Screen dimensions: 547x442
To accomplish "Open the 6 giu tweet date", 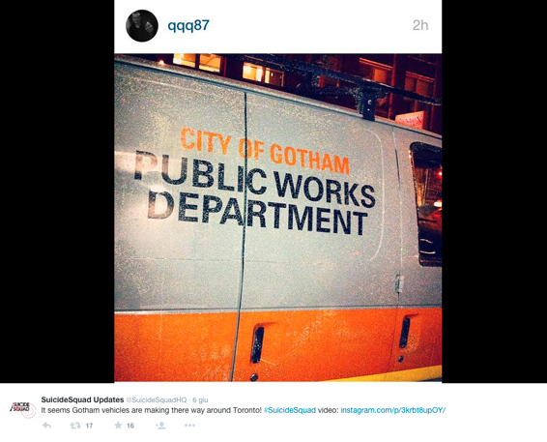I will [x=200, y=399].
